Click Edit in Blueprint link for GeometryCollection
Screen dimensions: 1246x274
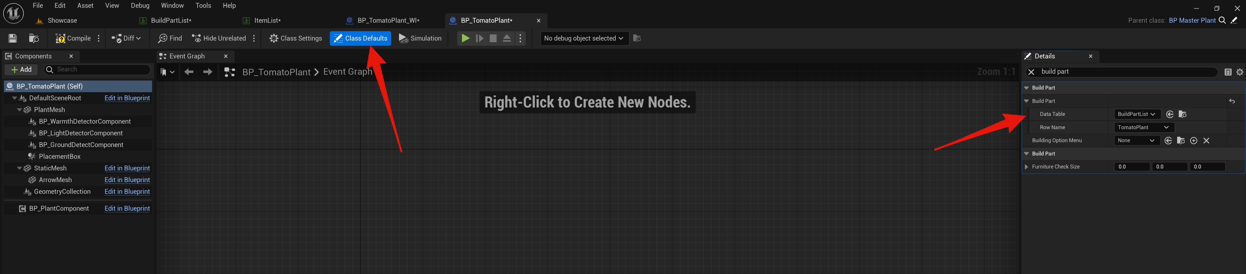point(127,191)
